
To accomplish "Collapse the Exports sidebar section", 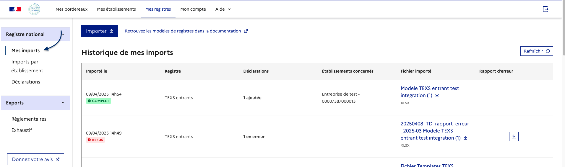I will [63, 103].
